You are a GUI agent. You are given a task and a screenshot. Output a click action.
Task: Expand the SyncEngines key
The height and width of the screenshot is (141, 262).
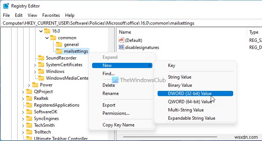pyautogui.click(x=23, y=119)
